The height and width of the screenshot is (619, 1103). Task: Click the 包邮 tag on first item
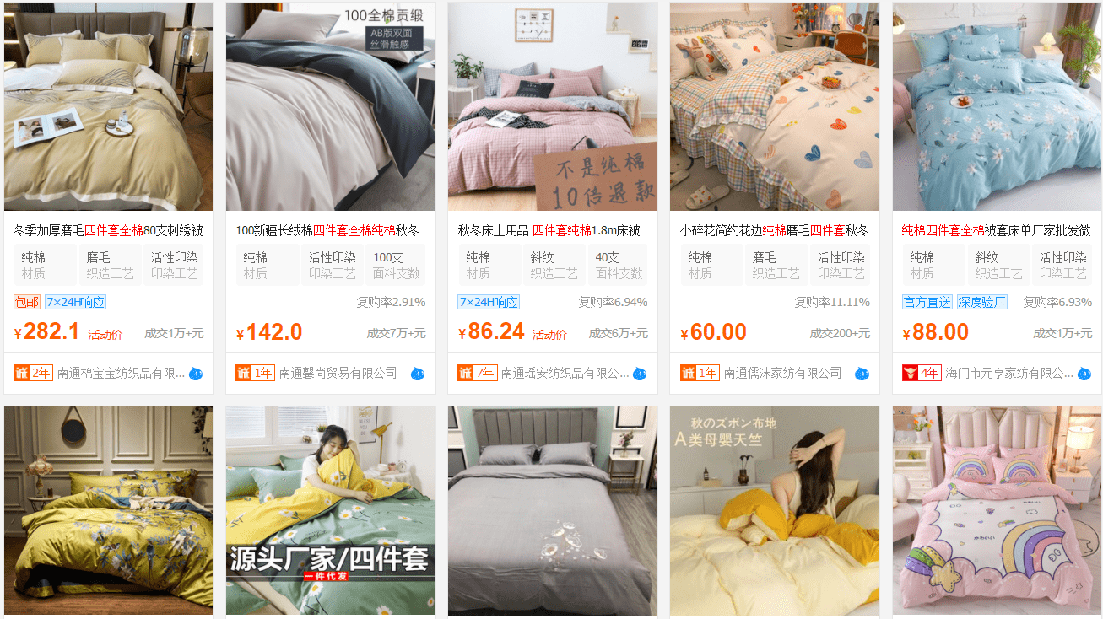coord(27,302)
